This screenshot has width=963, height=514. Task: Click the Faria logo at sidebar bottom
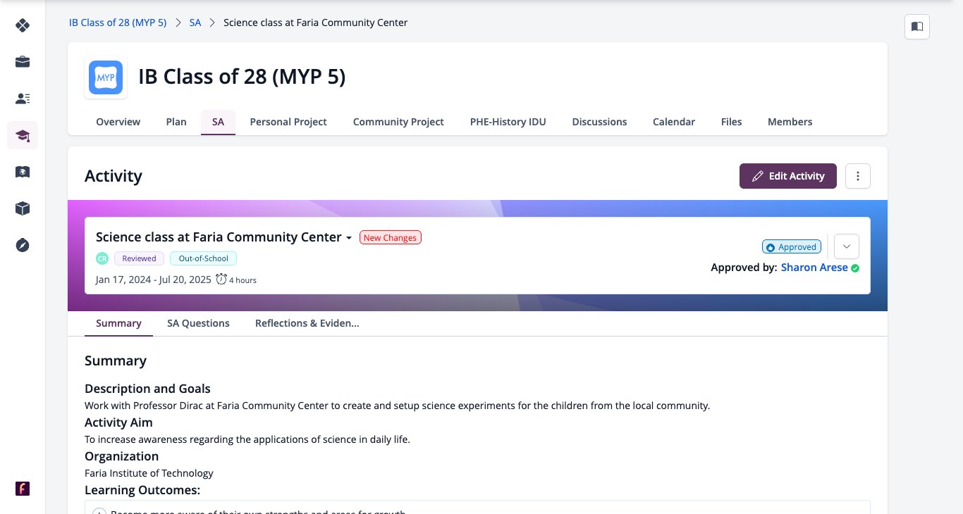point(23,489)
